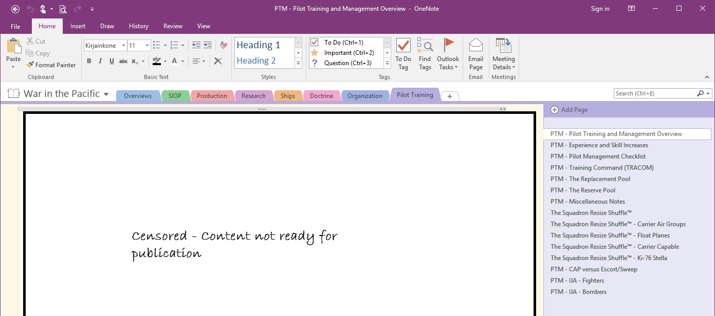715x316 pixels.
Task: Open the Overviews section tab
Action: 138,96
